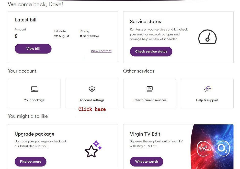Image resolution: width=240 pixels, height=169 pixels.
Task: Click the star sparkle Upgrade package icon
Action: click(x=94, y=149)
